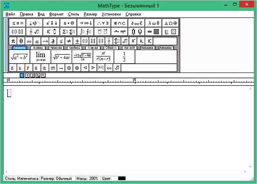Open the operator symbols palette (± • ⊗)
257x184 pixels.
(x=68, y=23)
